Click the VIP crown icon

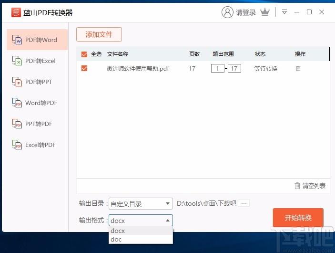(x=265, y=12)
